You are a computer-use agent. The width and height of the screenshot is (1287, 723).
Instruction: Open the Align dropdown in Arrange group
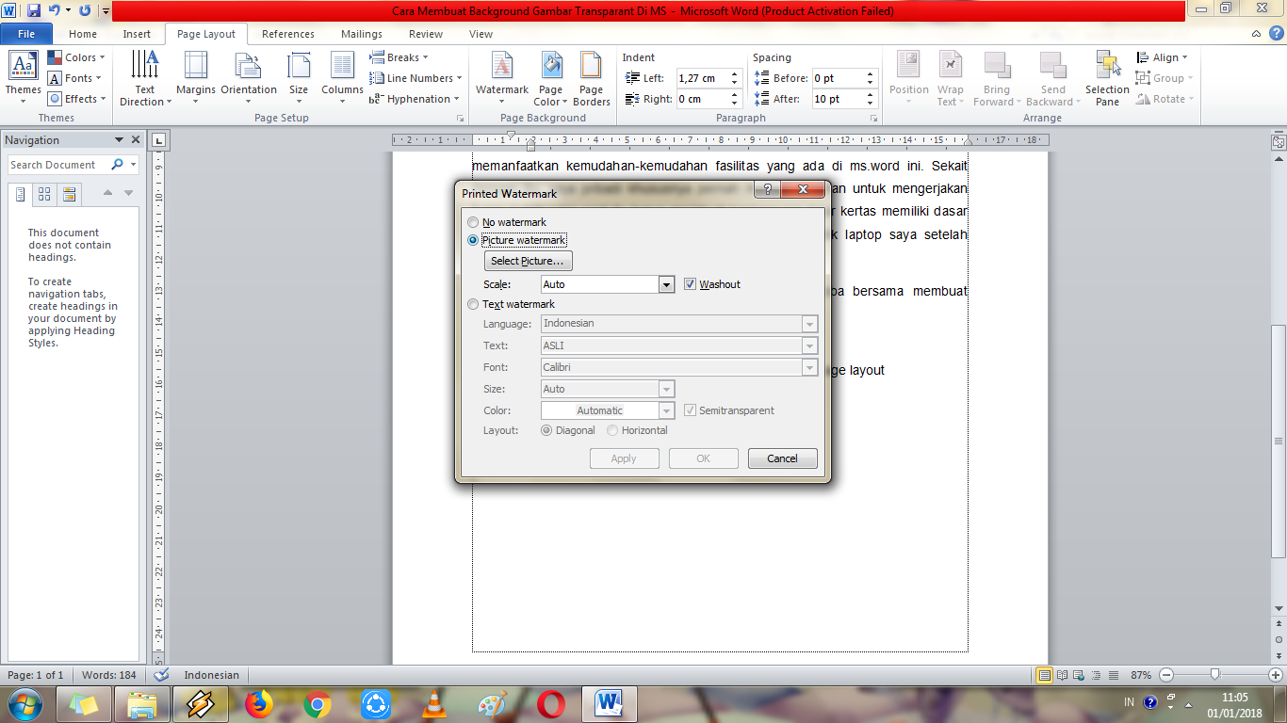point(1163,57)
